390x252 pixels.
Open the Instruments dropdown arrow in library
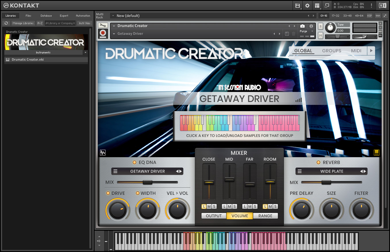pyautogui.click(x=85, y=53)
